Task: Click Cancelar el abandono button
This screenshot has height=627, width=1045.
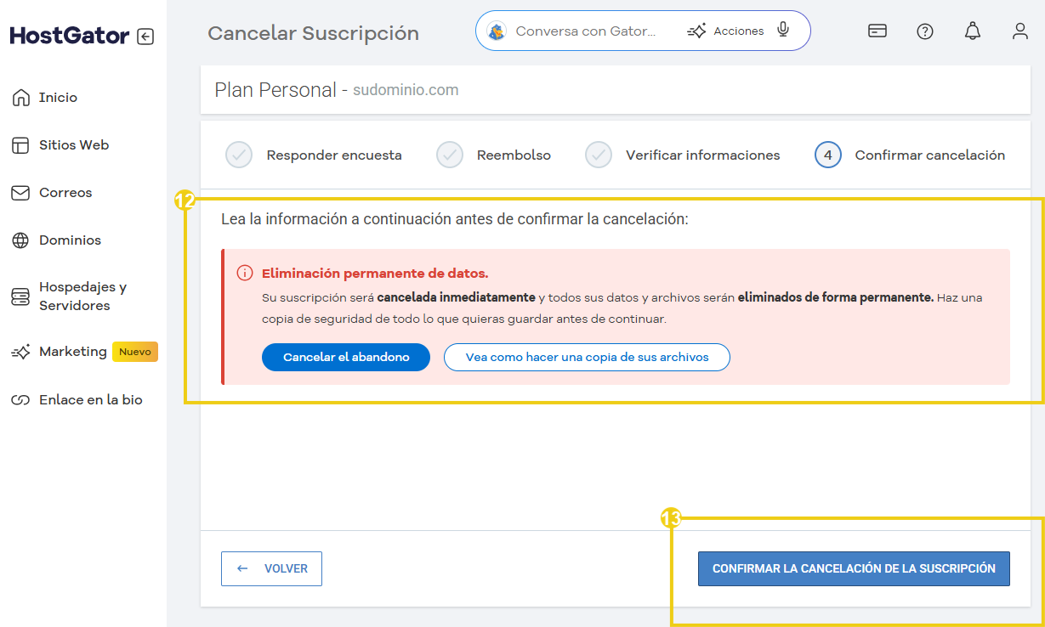Action: click(345, 357)
